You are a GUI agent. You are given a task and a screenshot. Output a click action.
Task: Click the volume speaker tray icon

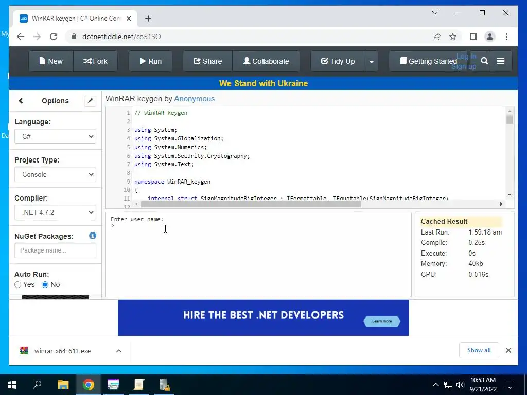460,385
